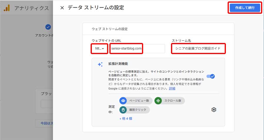The width and height of the screenshot is (264, 140).
Task: Expand the + 他 4 個 link
Action: click(x=126, y=119)
